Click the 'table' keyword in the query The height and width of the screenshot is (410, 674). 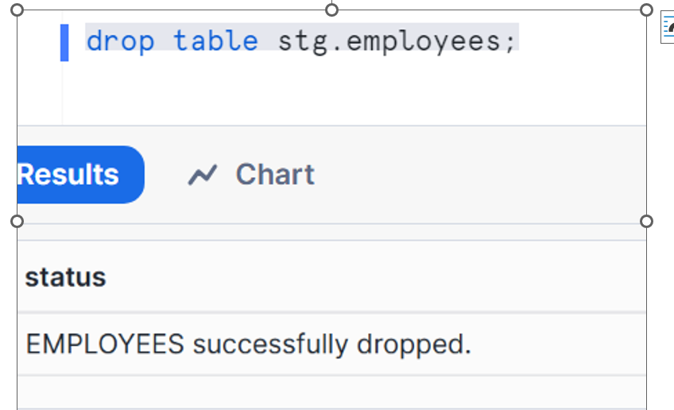(x=216, y=41)
